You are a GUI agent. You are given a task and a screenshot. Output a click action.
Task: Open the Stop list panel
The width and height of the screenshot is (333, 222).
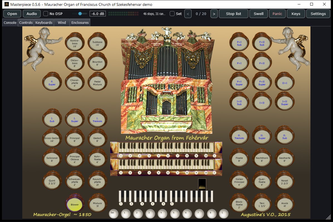pos(233,14)
